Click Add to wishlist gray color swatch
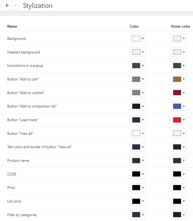This screenshot has height=221, width=193. pos(136,93)
